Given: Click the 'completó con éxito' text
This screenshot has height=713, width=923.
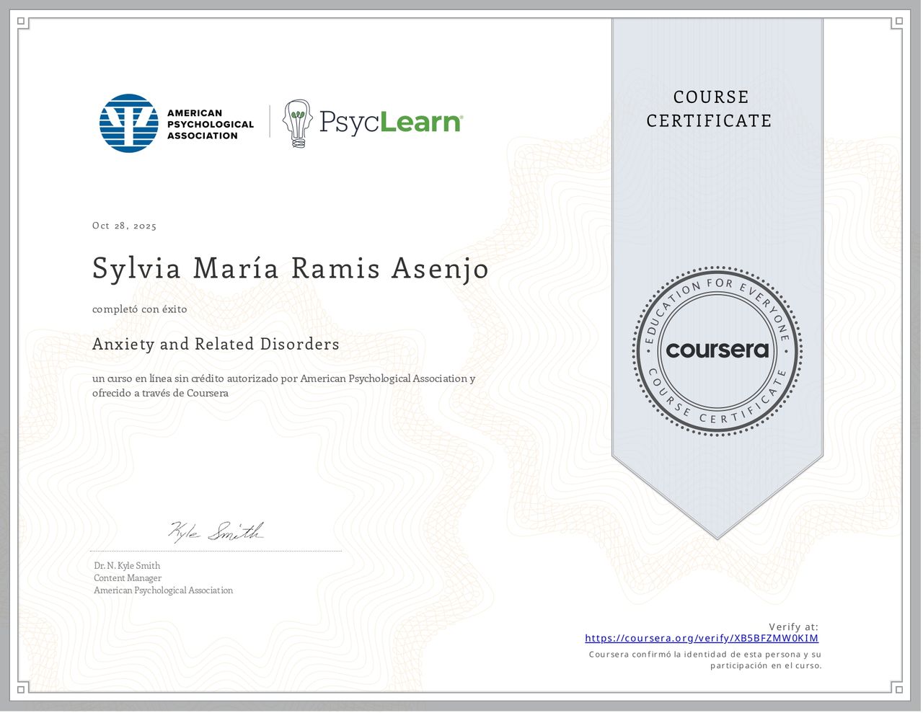Looking at the screenshot, I should [139, 309].
